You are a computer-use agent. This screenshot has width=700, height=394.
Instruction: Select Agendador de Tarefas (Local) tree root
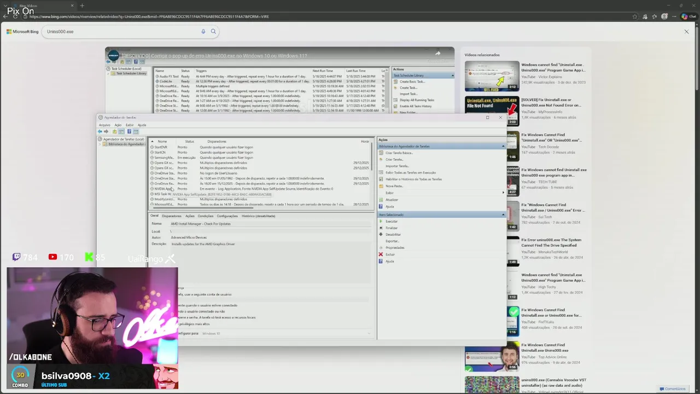124,139
